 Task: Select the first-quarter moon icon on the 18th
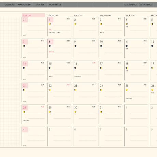[x=127, y=68]
